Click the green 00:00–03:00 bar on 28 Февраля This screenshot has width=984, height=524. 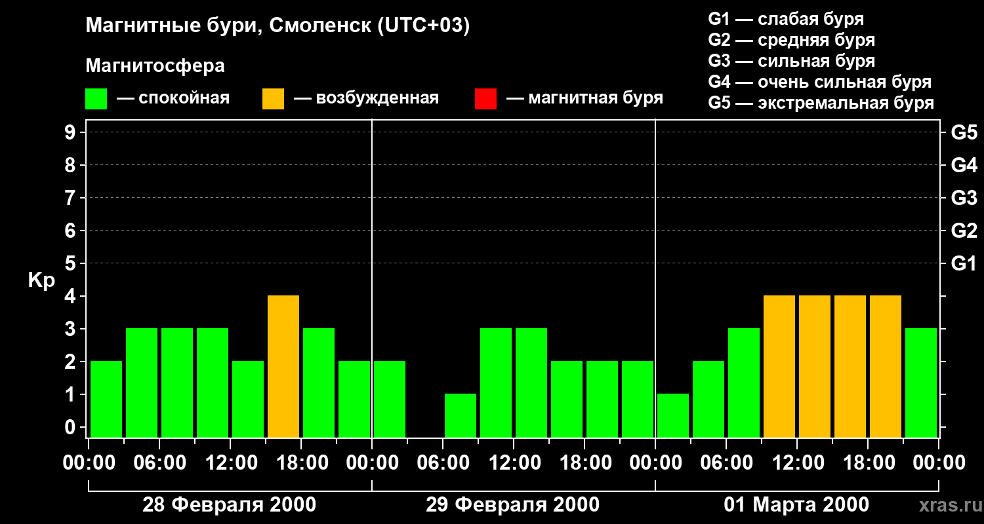106,399
